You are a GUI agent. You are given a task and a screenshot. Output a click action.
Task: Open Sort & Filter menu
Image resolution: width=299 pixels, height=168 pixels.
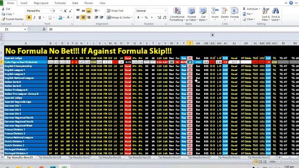266,14
